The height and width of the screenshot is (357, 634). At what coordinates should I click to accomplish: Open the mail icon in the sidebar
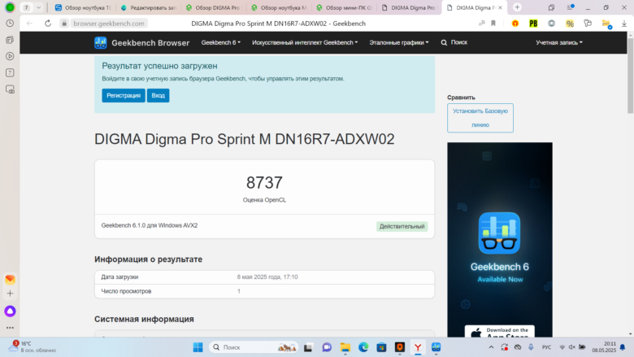(x=10, y=280)
